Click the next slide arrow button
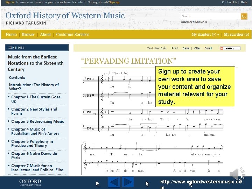The height and width of the screenshot is (189, 252). click(x=128, y=182)
